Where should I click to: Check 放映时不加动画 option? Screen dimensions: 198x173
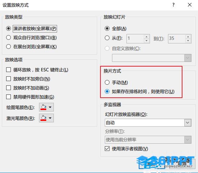(8, 88)
